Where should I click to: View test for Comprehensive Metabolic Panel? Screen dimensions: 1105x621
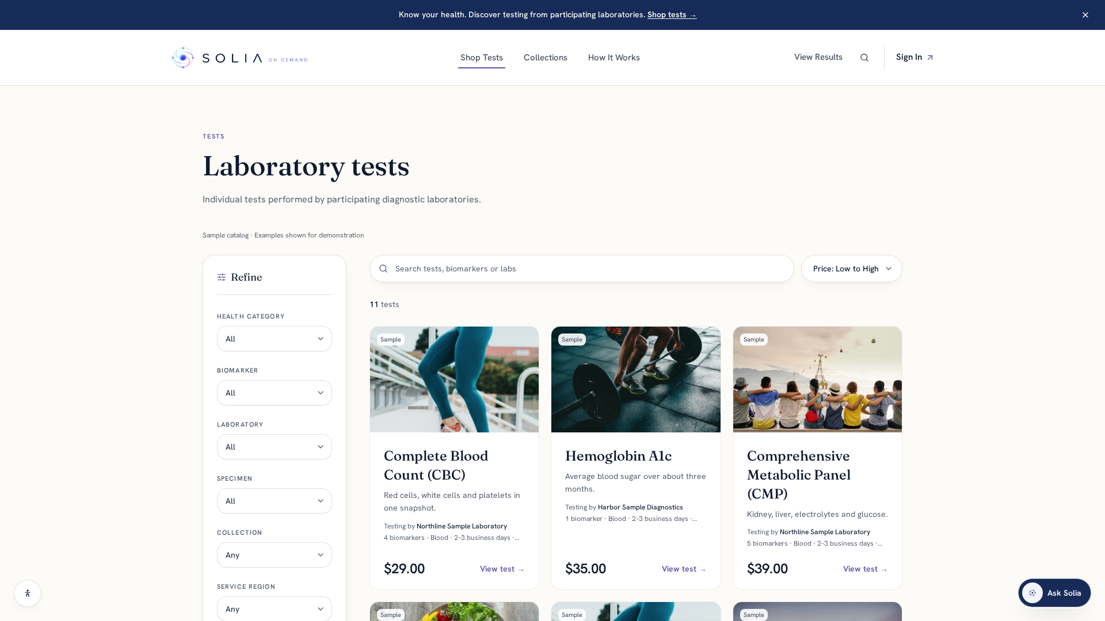[865, 569]
